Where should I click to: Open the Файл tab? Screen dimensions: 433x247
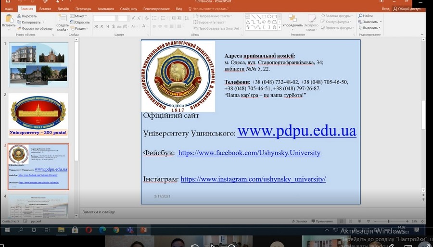9,9
